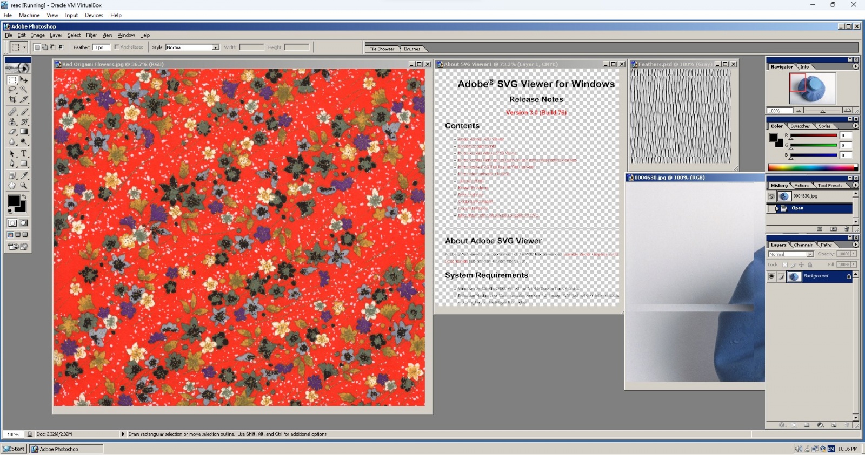Open the History panel flyout menu
This screenshot has width=865, height=455.
pos(855,185)
